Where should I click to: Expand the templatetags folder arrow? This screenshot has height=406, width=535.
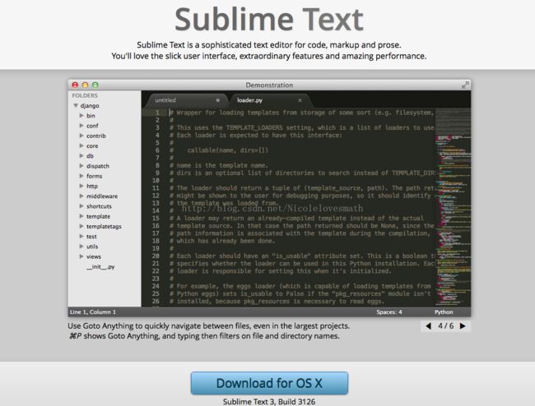point(81,226)
